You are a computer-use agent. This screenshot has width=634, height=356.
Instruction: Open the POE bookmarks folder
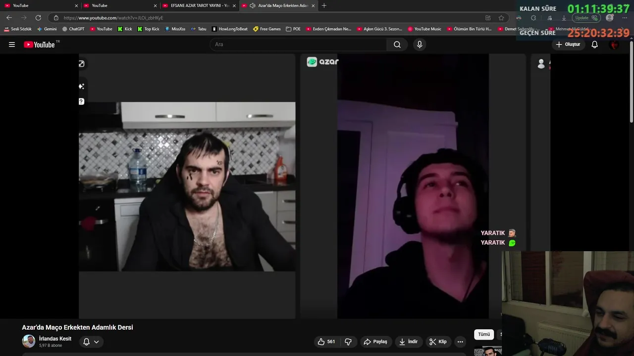[x=293, y=29]
